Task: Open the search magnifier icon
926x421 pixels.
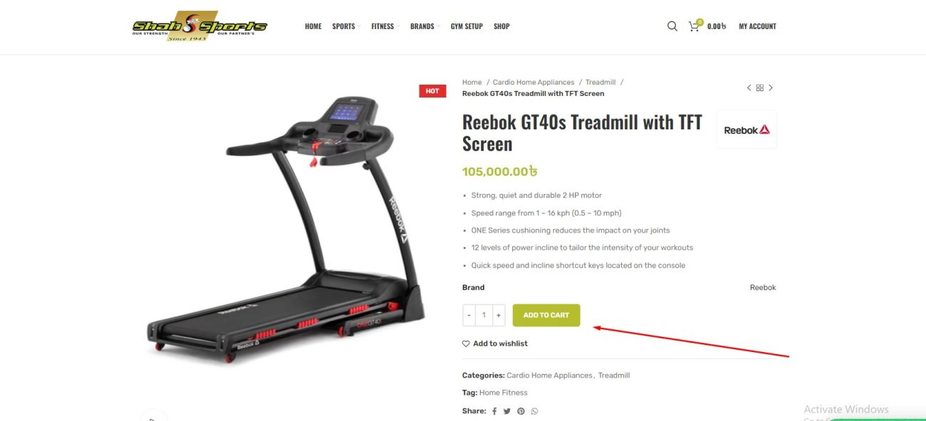Action: point(672,26)
